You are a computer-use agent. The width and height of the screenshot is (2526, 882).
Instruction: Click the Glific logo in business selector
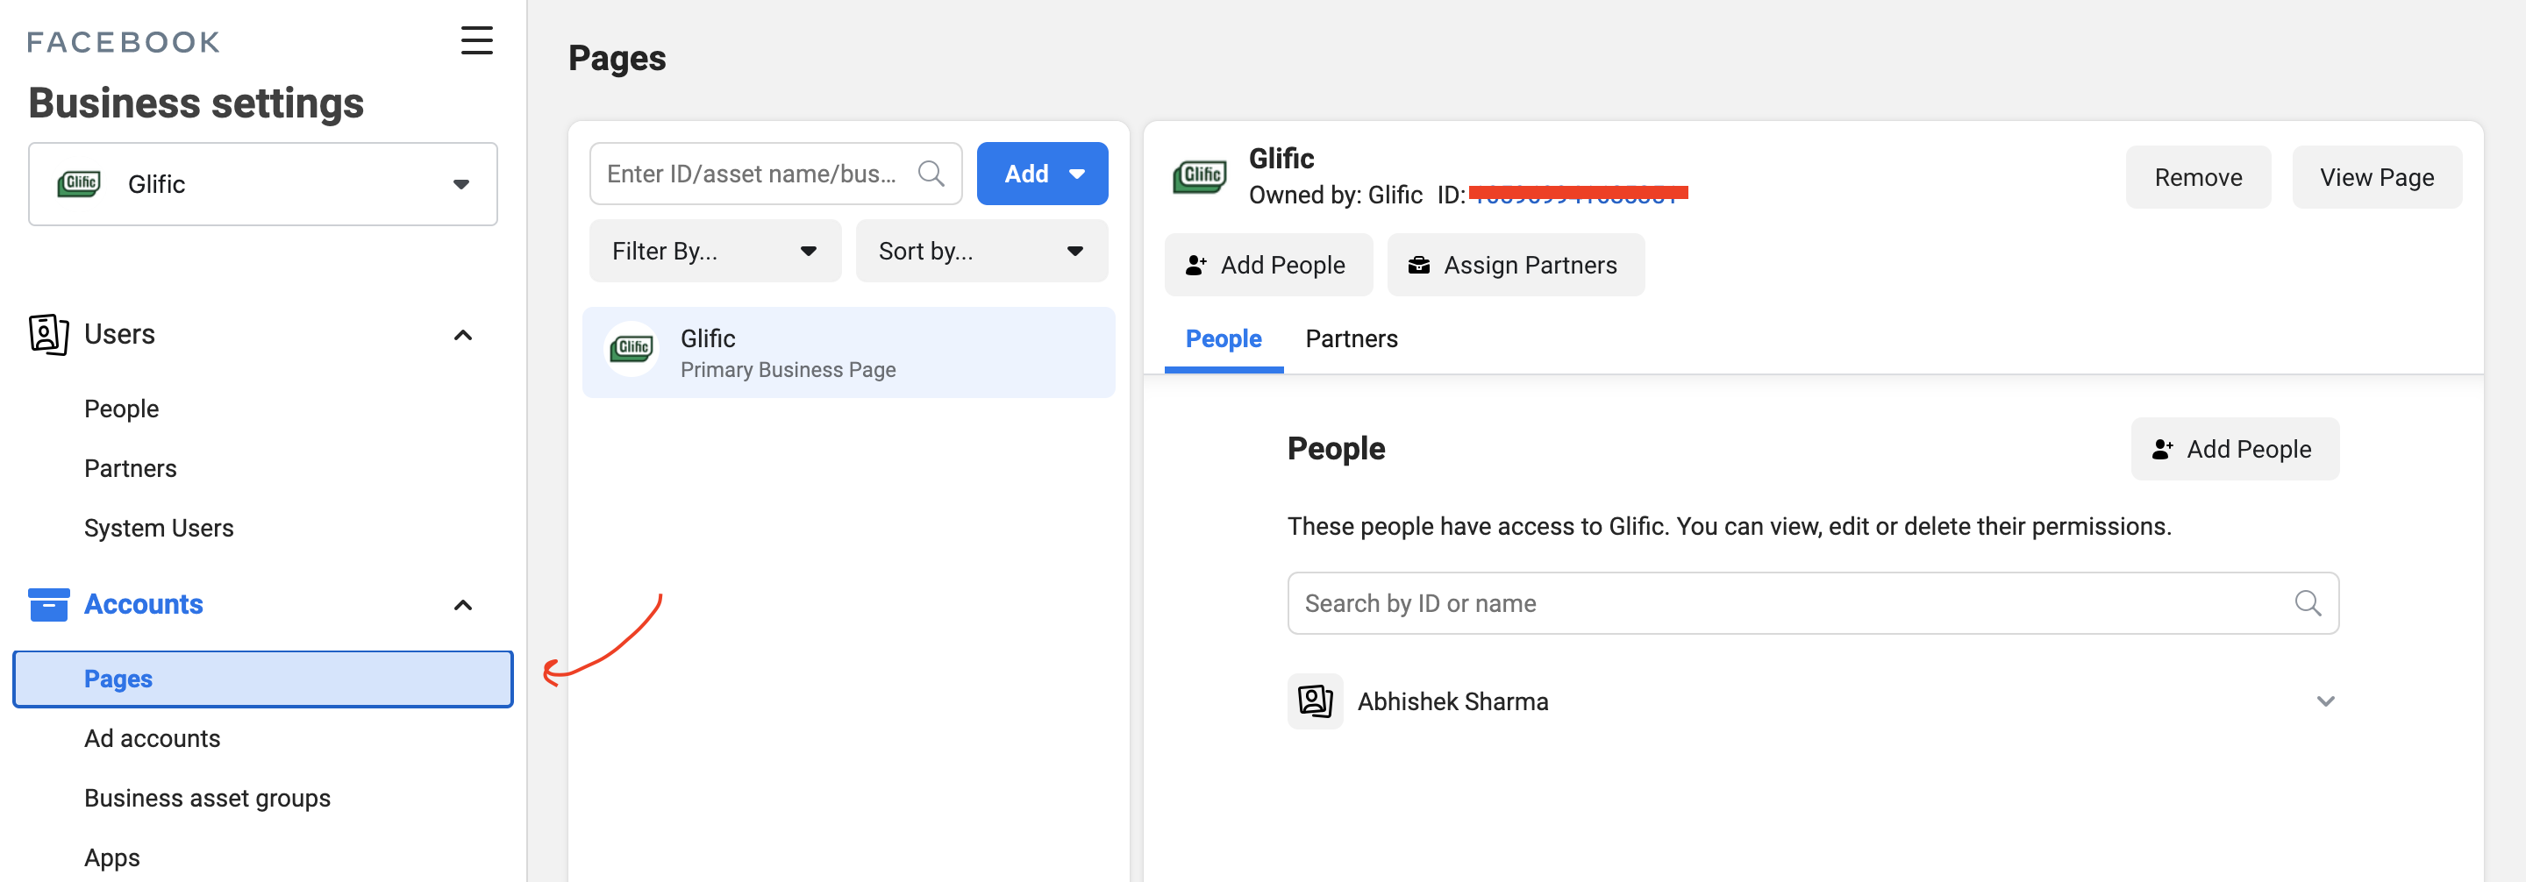tap(80, 184)
